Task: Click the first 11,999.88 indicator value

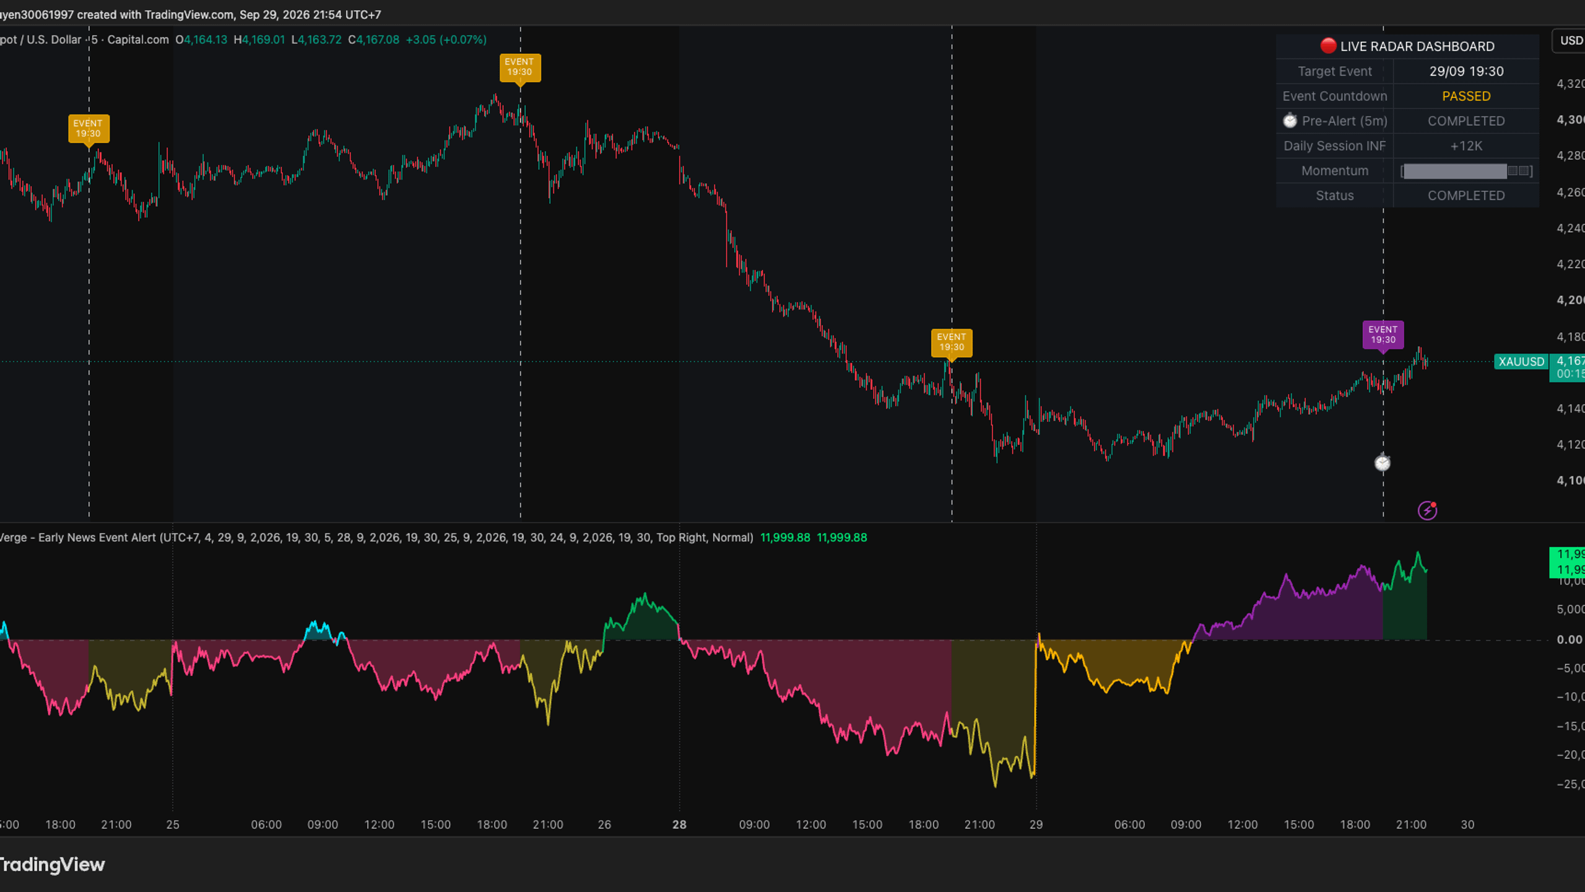Action: 785,538
